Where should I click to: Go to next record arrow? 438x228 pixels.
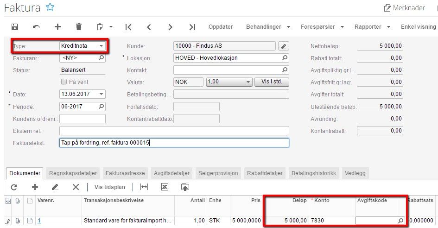(x=171, y=27)
